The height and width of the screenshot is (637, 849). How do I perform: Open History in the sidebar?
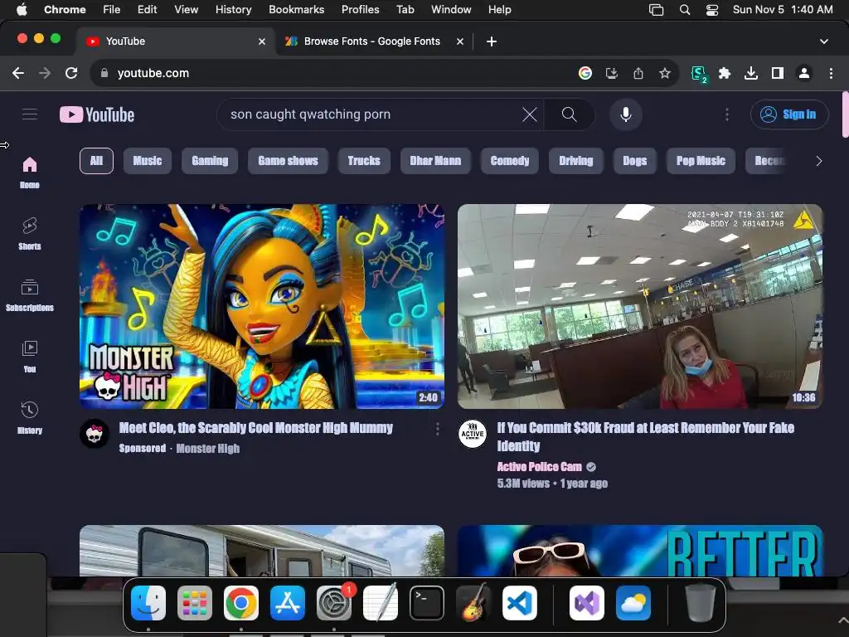pyautogui.click(x=30, y=418)
